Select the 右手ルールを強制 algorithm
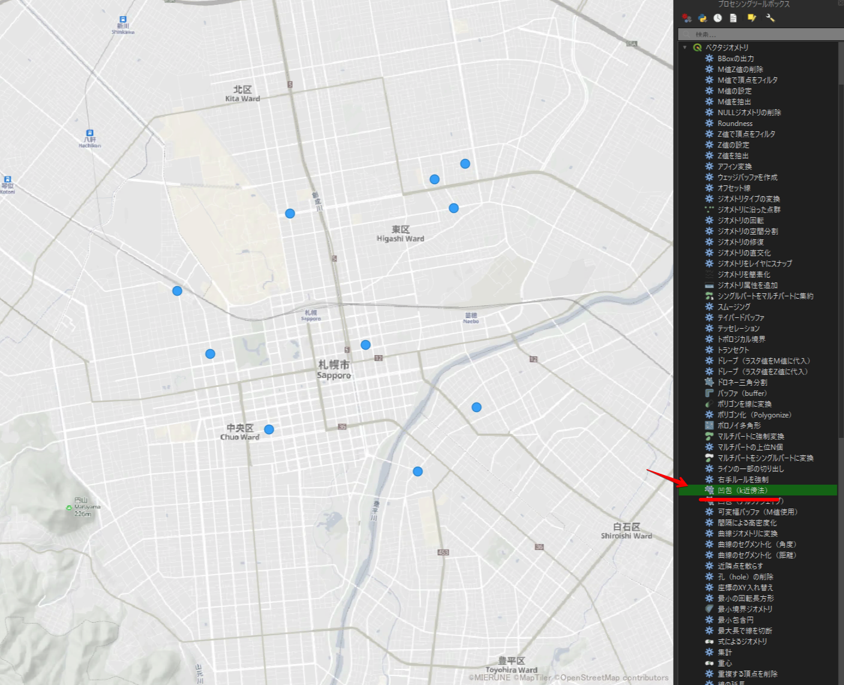This screenshot has width=844, height=685. click(743, 479)
